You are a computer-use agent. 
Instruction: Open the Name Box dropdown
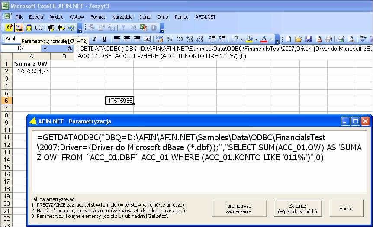tap(45, 49)
